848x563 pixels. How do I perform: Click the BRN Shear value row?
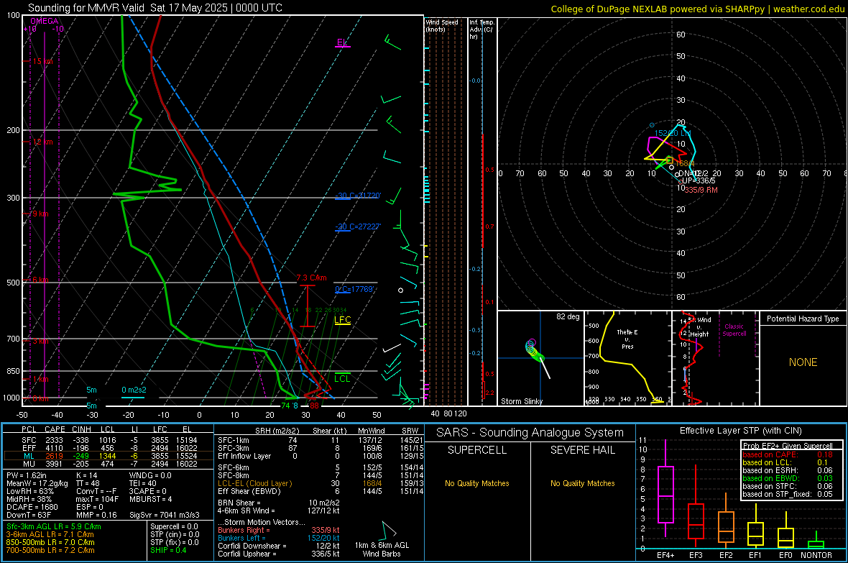click(x=279, y=503)
